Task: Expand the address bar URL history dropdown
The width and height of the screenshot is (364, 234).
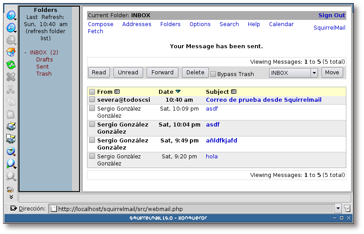Action: (x=338, y=209)
